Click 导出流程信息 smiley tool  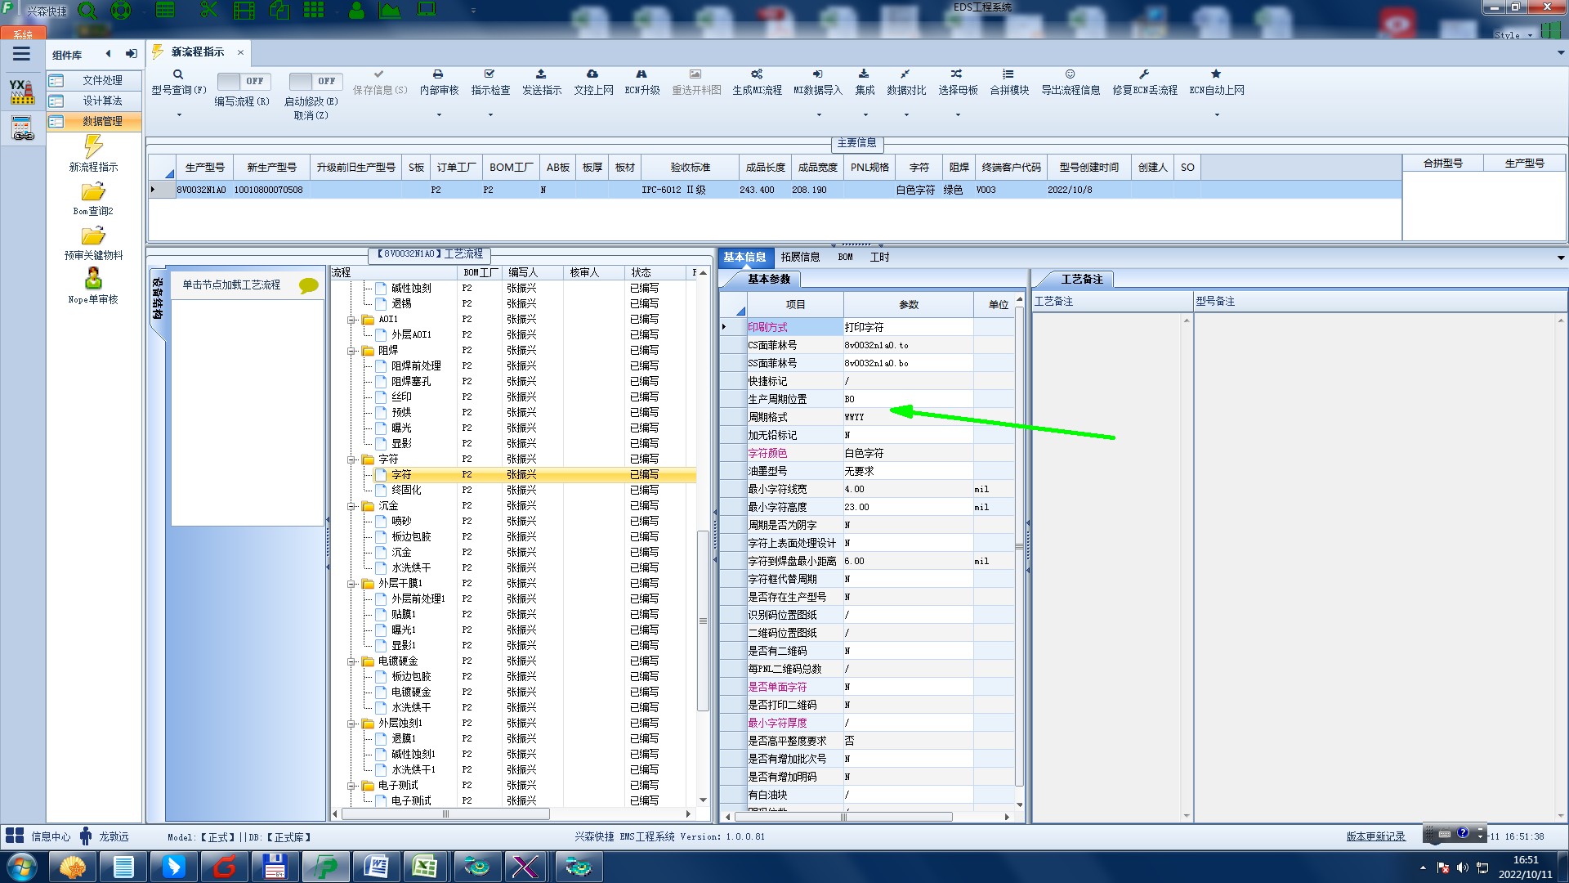1071,83
